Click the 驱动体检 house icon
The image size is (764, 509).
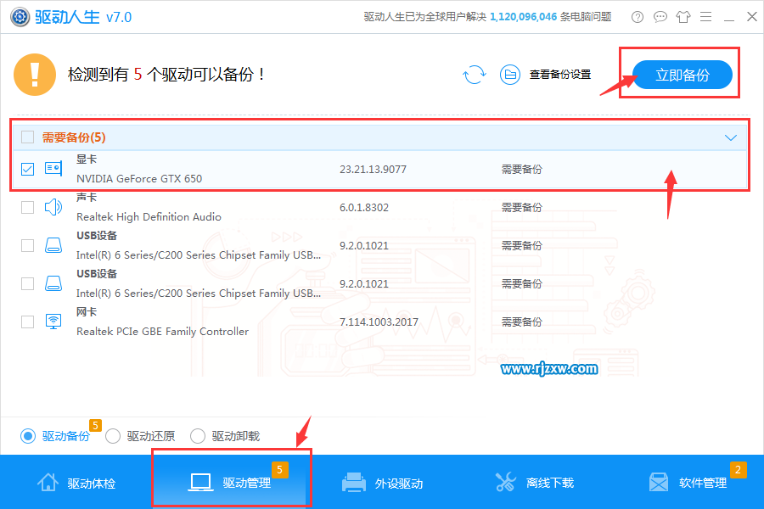click(48, 482)
